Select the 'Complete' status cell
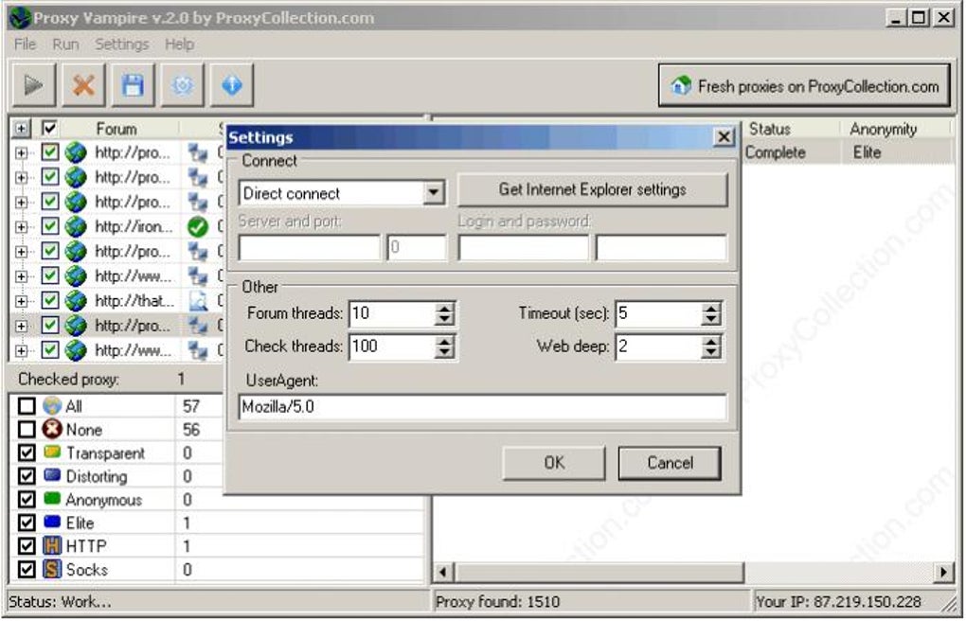This screenshot has width=966, height=621. [775, 152]
